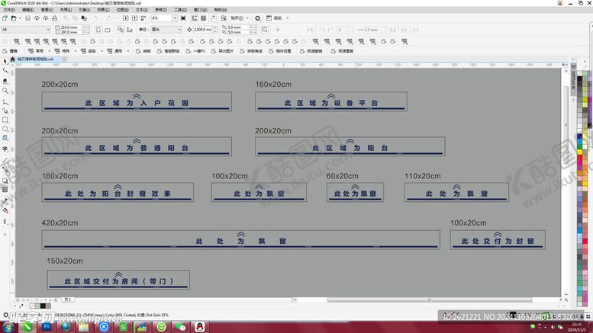Select the Eyedropper tool in toolbox
Screen dimensions: 593x333
5,202
